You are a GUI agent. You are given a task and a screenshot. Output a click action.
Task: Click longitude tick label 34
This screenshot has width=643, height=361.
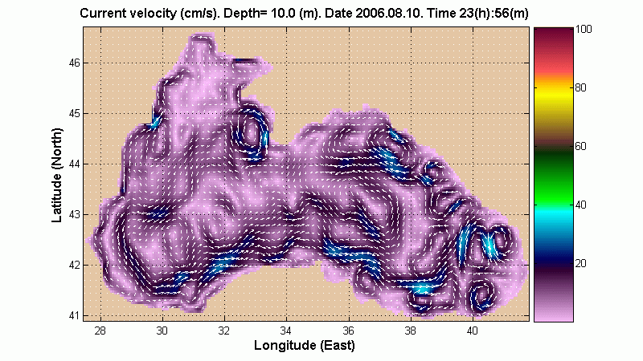click(x=286, y=331)
